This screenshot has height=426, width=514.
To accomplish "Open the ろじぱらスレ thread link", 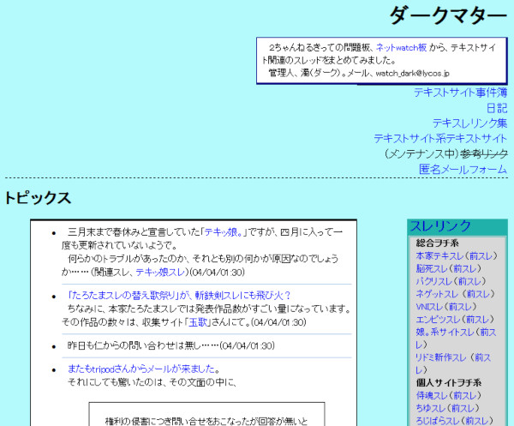I will tap(437, 421).
